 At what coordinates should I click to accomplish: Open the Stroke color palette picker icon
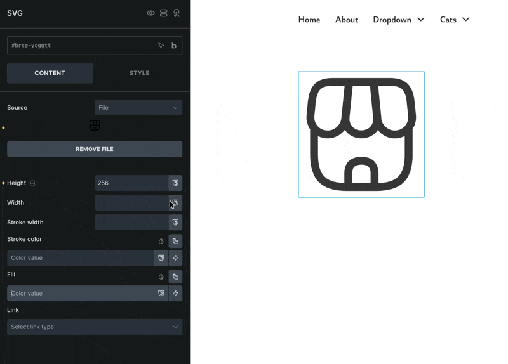175,241
